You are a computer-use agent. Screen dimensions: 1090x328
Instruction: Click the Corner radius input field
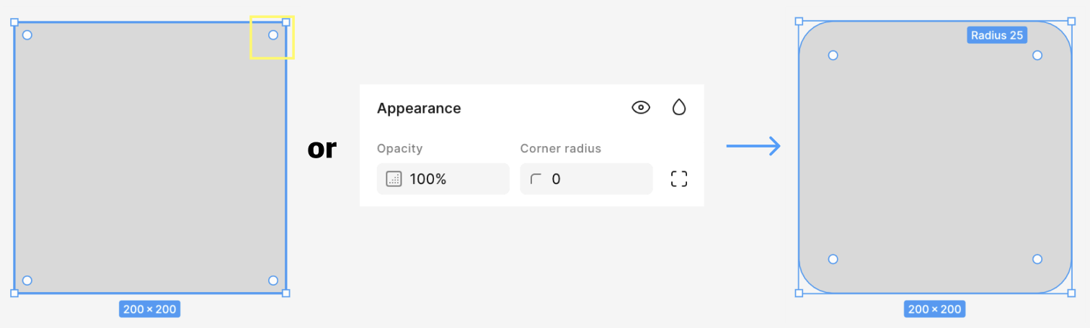coord(585,179)
